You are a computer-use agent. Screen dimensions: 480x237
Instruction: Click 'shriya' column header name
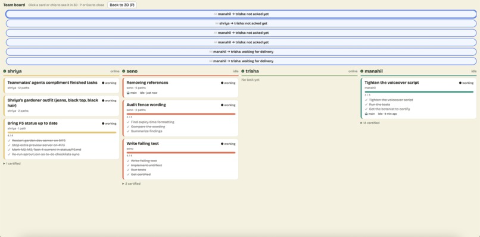[14, 71]
